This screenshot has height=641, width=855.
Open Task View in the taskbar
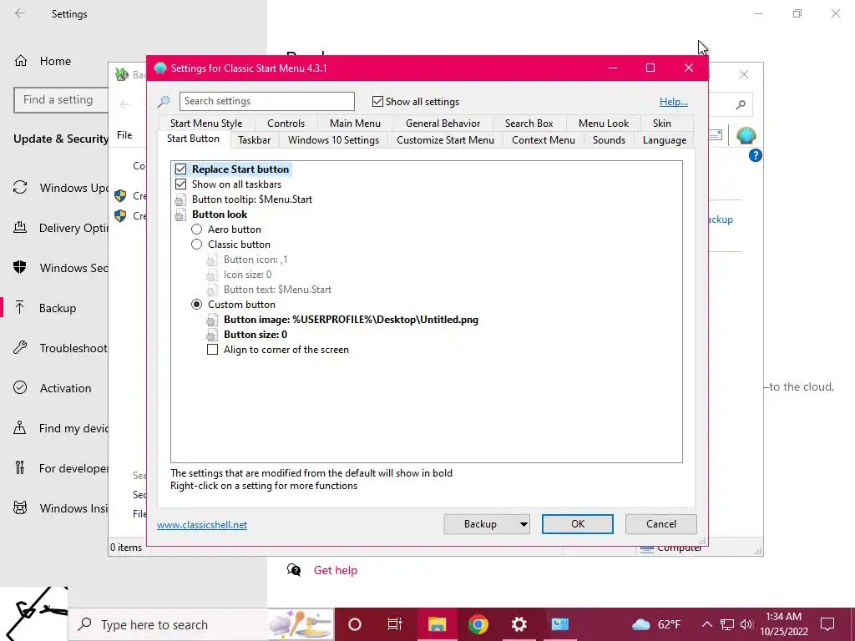pos(395,624)
